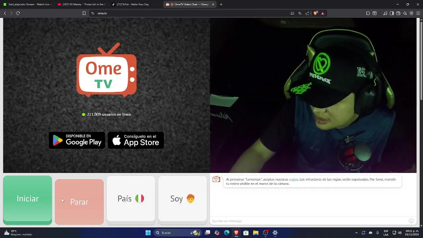
Task: Open the page translate icon
Action: click(300, 13)
